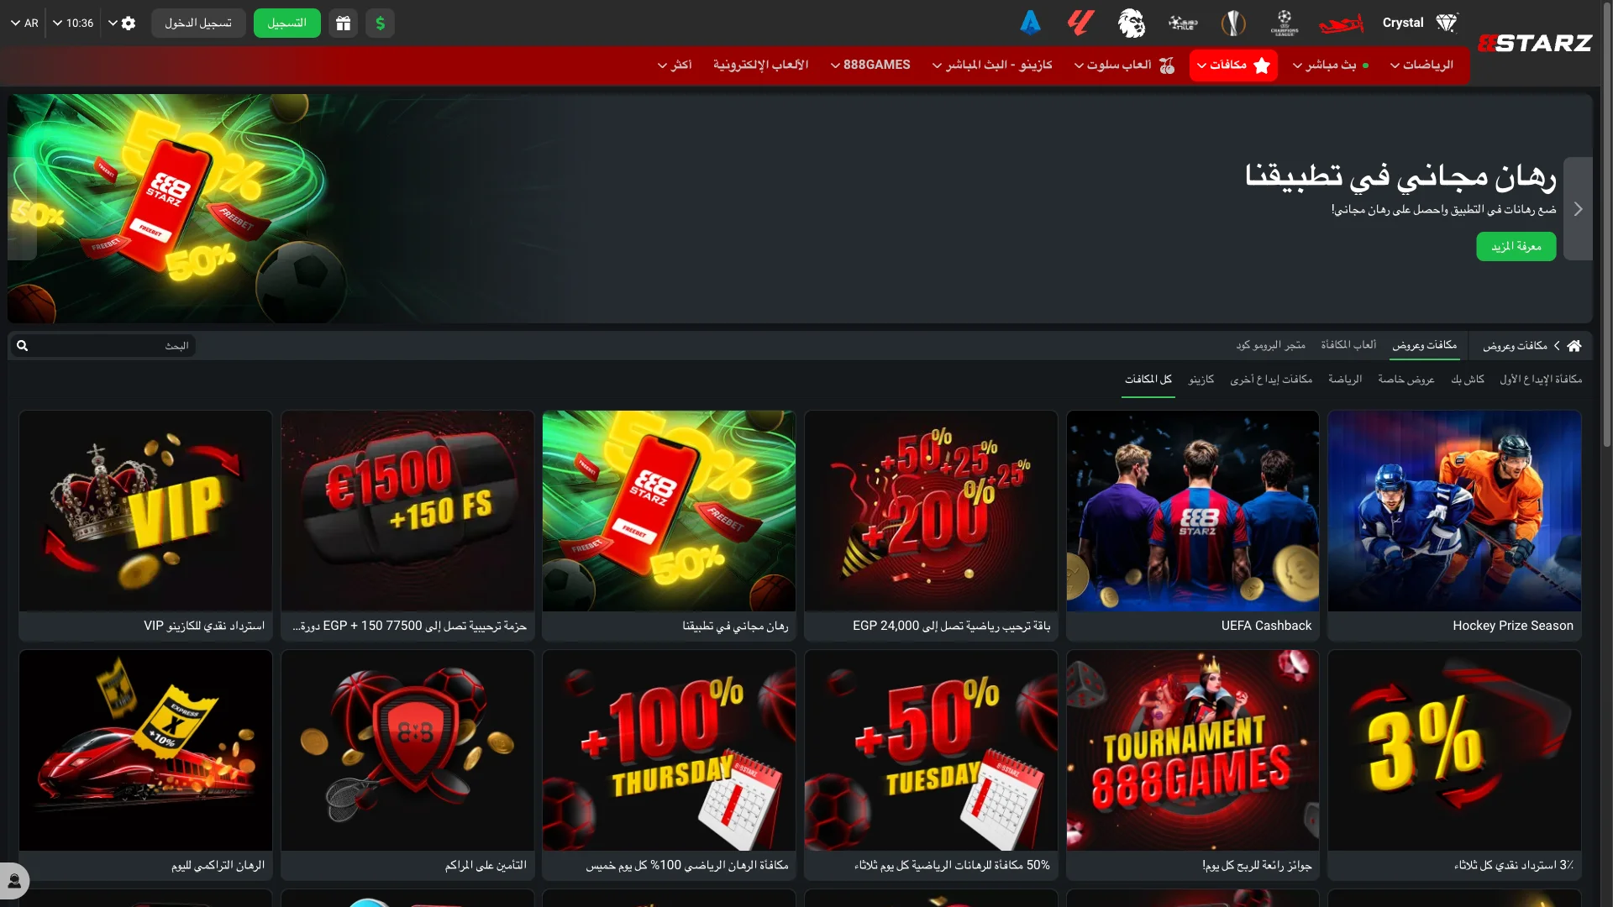This screenshot has width=1613, height=907.
Task: Open the الرهان التراكمي لليوم express card
Action: click(x=145, y=765)
